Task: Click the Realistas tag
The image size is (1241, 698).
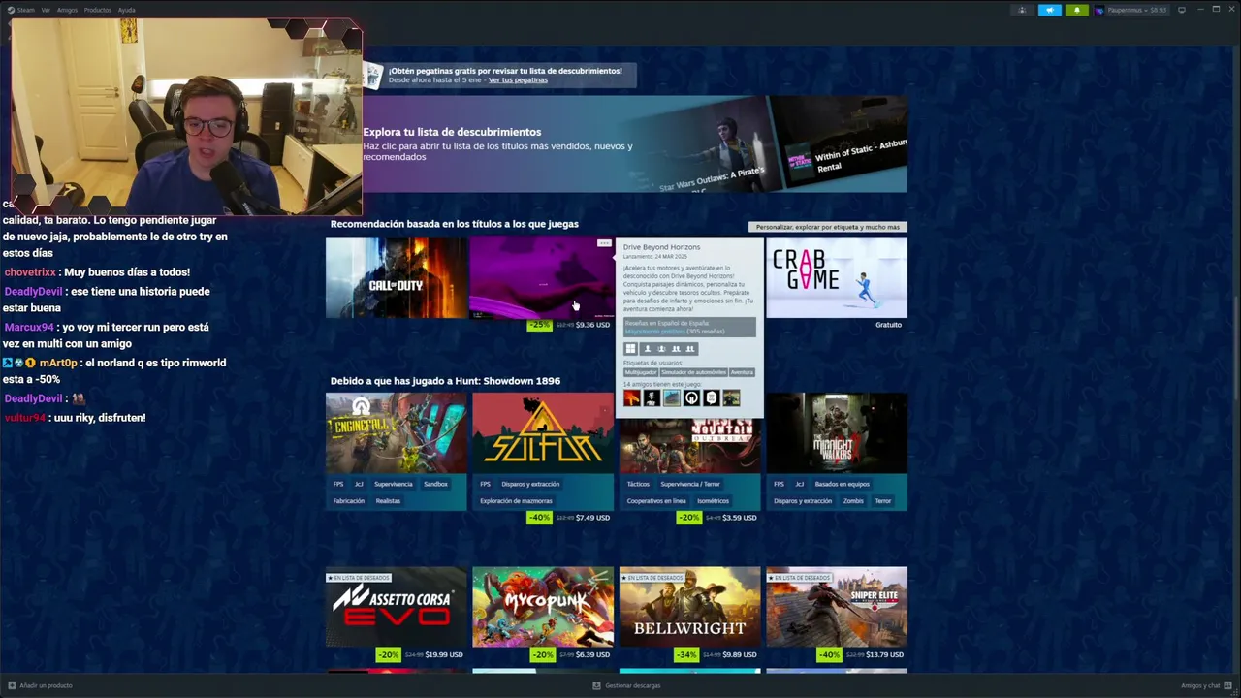Action: 388,501
